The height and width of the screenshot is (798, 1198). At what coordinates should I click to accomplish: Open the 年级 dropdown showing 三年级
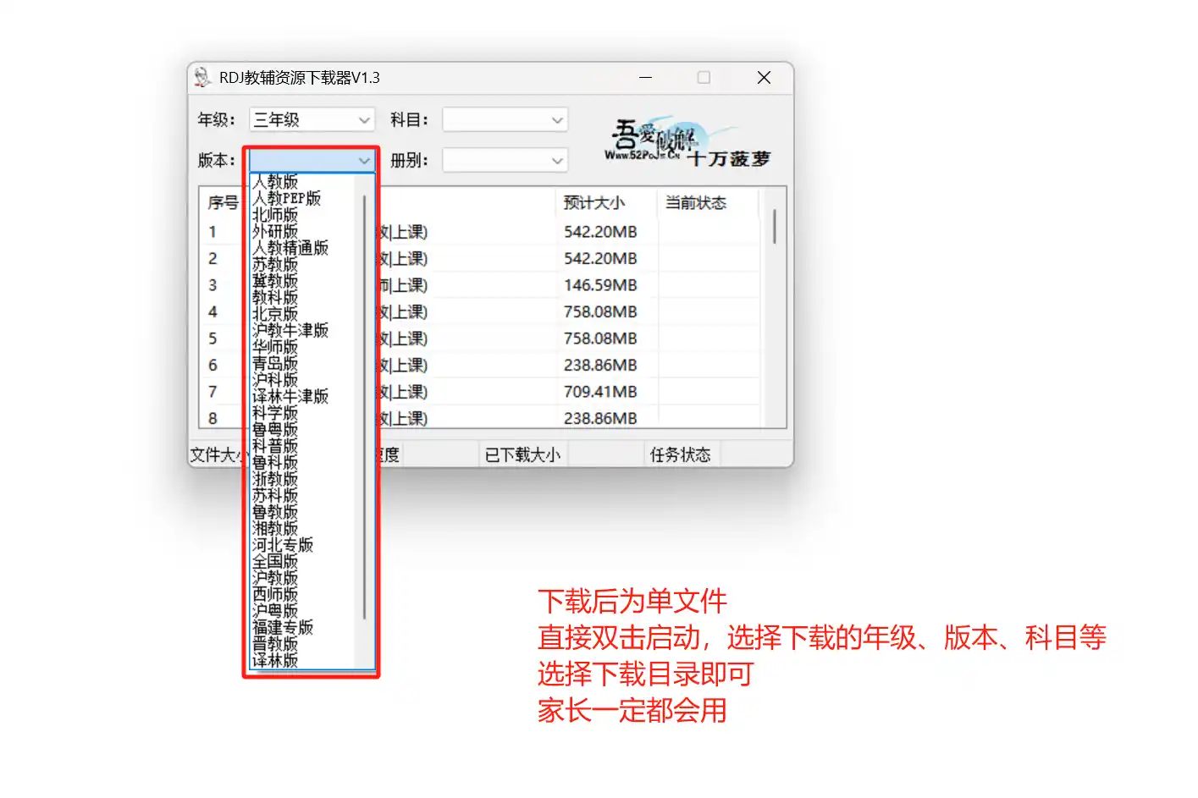coord(312,120)
